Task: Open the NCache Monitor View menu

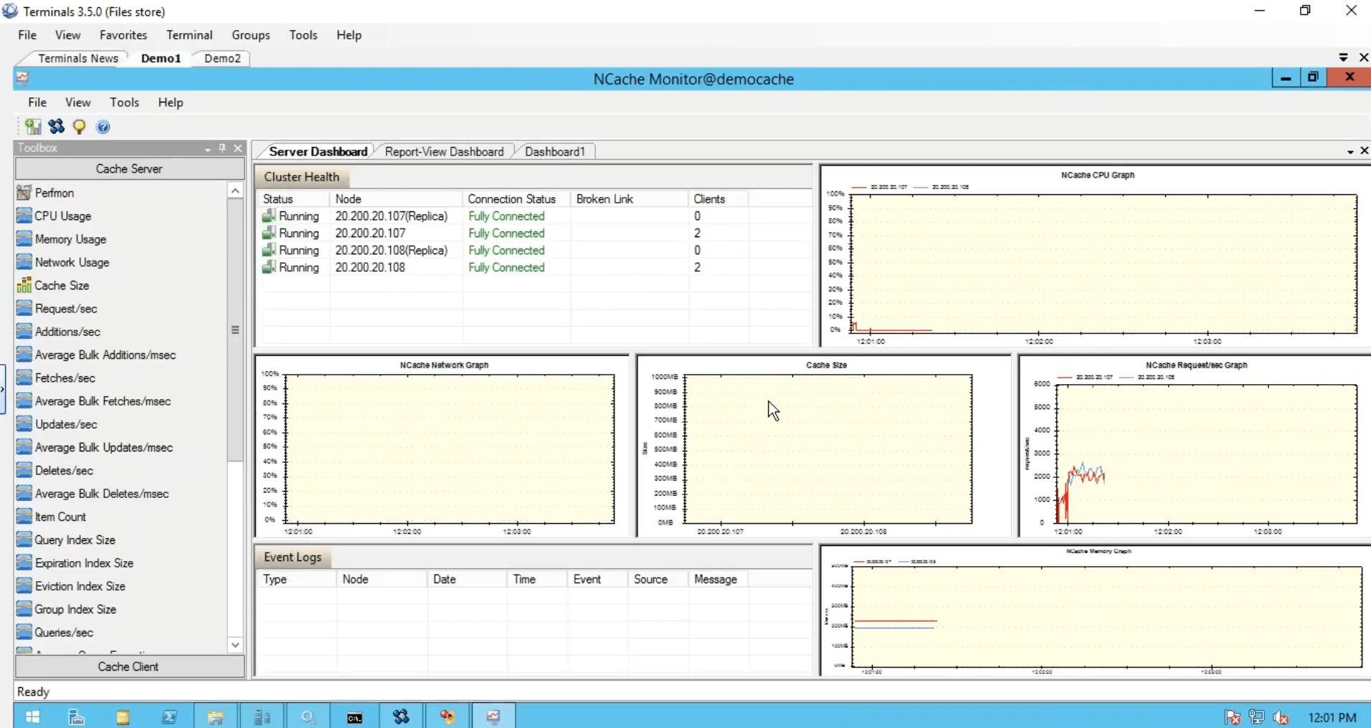Action: (x=77, y=102)
